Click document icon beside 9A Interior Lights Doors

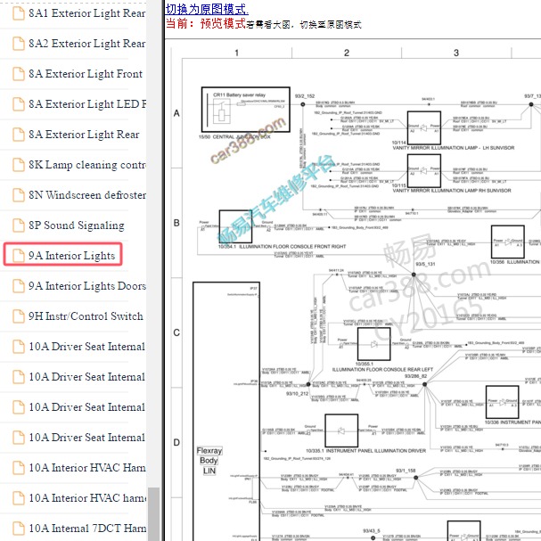(x=19, y=286)
